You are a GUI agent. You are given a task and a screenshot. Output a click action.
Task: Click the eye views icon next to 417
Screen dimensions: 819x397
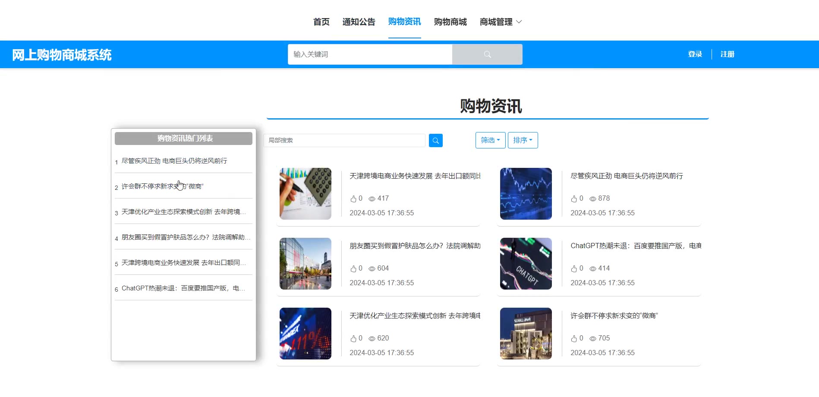click(x=372, y=199)
